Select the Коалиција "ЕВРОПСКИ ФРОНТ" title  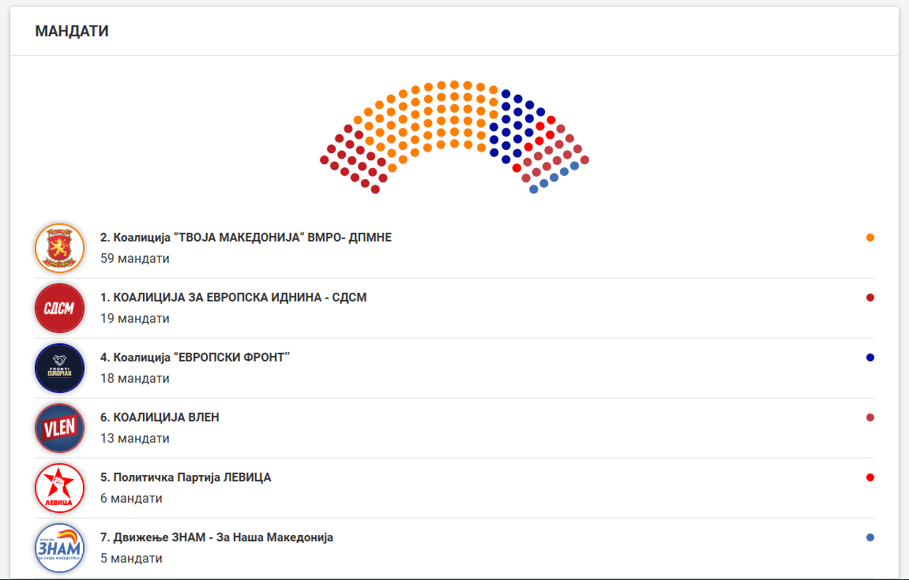[x=195, y=357]
